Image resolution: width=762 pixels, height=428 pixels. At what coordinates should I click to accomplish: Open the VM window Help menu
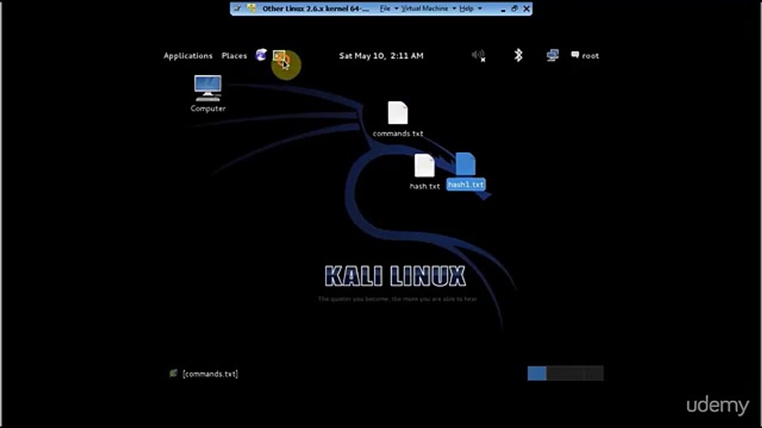[466, 8]
